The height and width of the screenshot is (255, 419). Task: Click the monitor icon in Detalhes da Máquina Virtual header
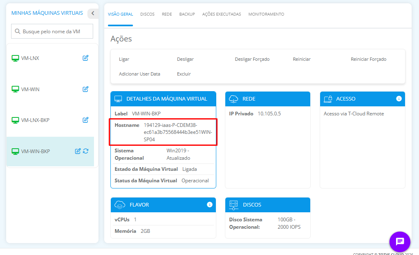(x=118, y=99)
